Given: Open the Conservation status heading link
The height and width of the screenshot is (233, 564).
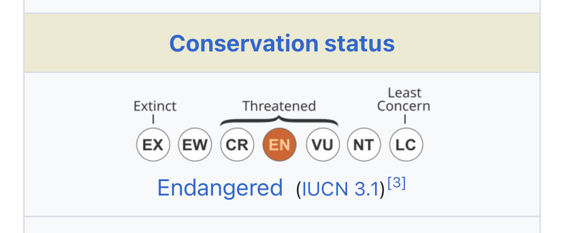Looking at the screenshot, I should click(282, 44).
